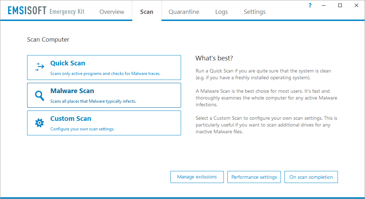Open help via the question mark icon
Image resolution: width=365 pixels, height=199 pixels.
[310, 5]
